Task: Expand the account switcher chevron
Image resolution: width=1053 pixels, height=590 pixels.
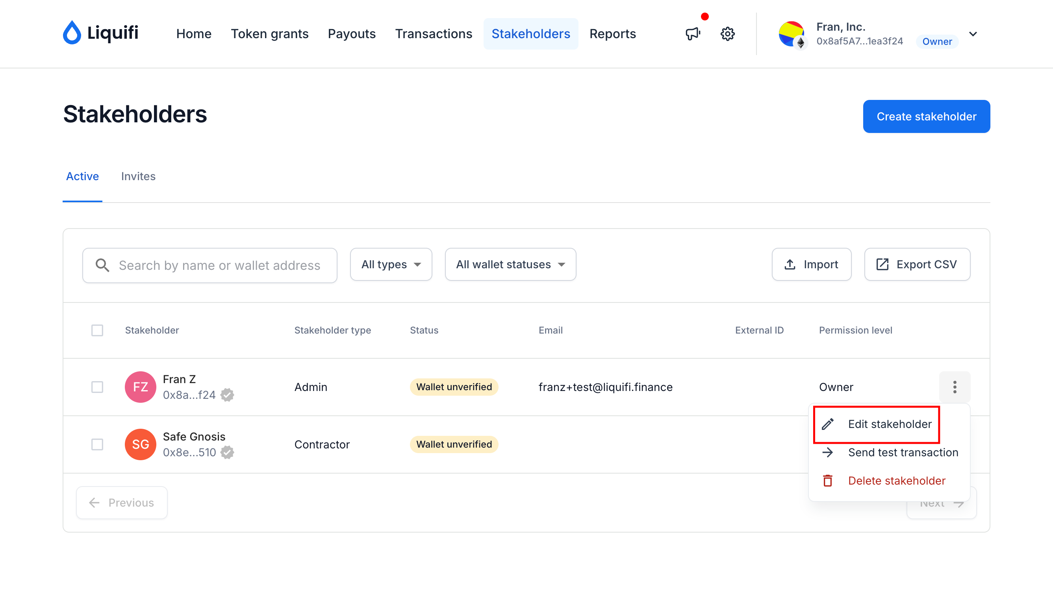Action: [x=973, y=34]
